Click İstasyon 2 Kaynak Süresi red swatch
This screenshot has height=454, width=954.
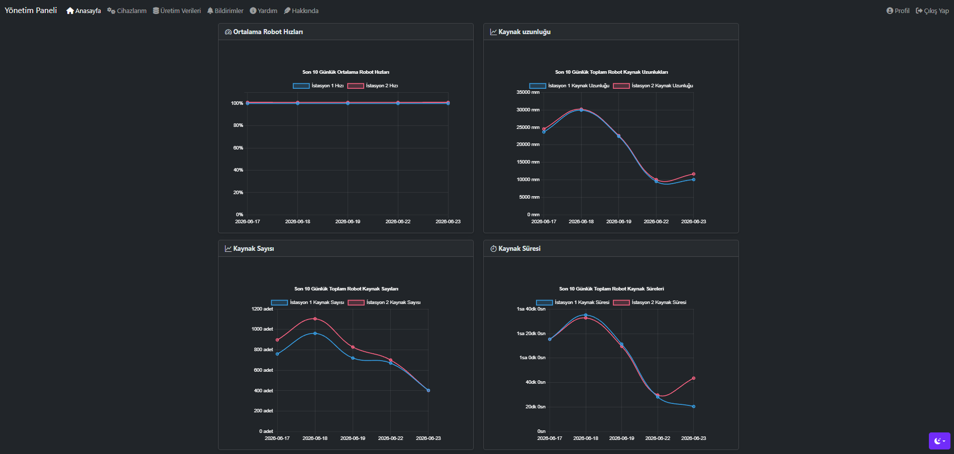coord(621,302)
